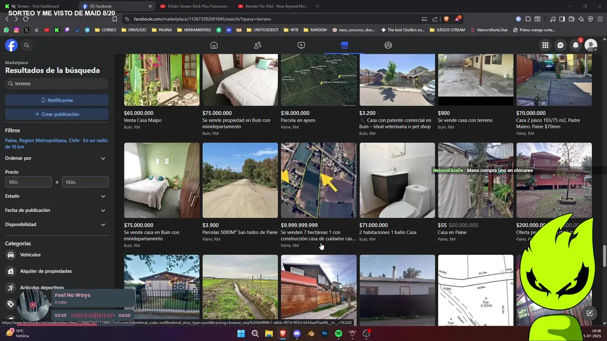The height and width of the screenshot is (341, 607).
Task: Open the Parcela en aysen map thumbnail
Action: (x=319, y=80)
